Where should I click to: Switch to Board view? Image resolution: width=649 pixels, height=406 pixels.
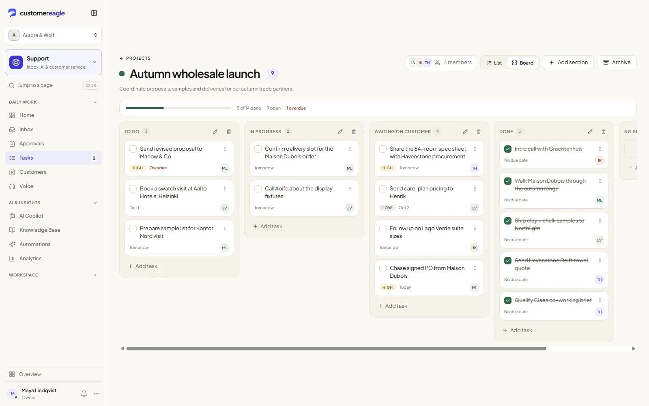click(x=523, y=63)
